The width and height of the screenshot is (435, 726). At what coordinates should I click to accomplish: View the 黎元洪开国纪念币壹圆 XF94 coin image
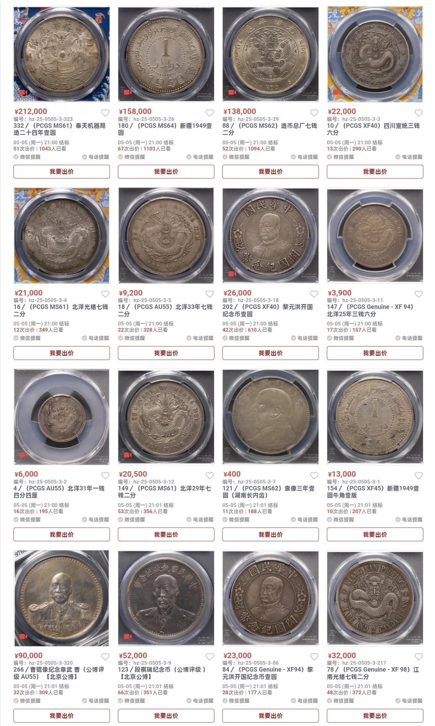[270, 598]
